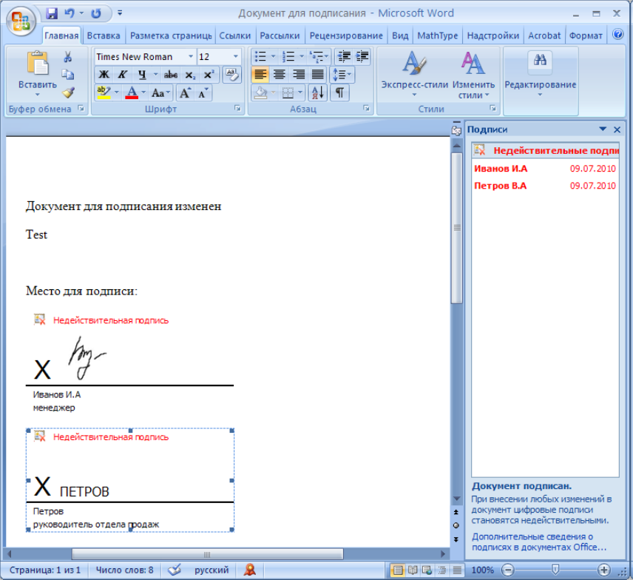Select Иванов И.А signature entry

click(544, 169)
